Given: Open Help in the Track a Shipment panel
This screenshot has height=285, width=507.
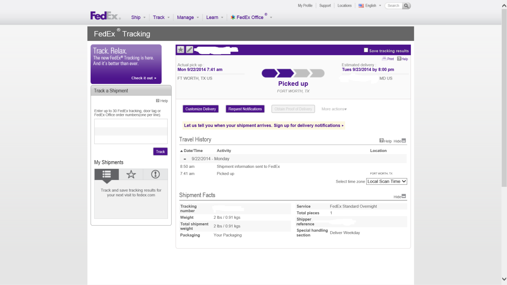Looking at the screenshot, I should (x=162, y=101).
